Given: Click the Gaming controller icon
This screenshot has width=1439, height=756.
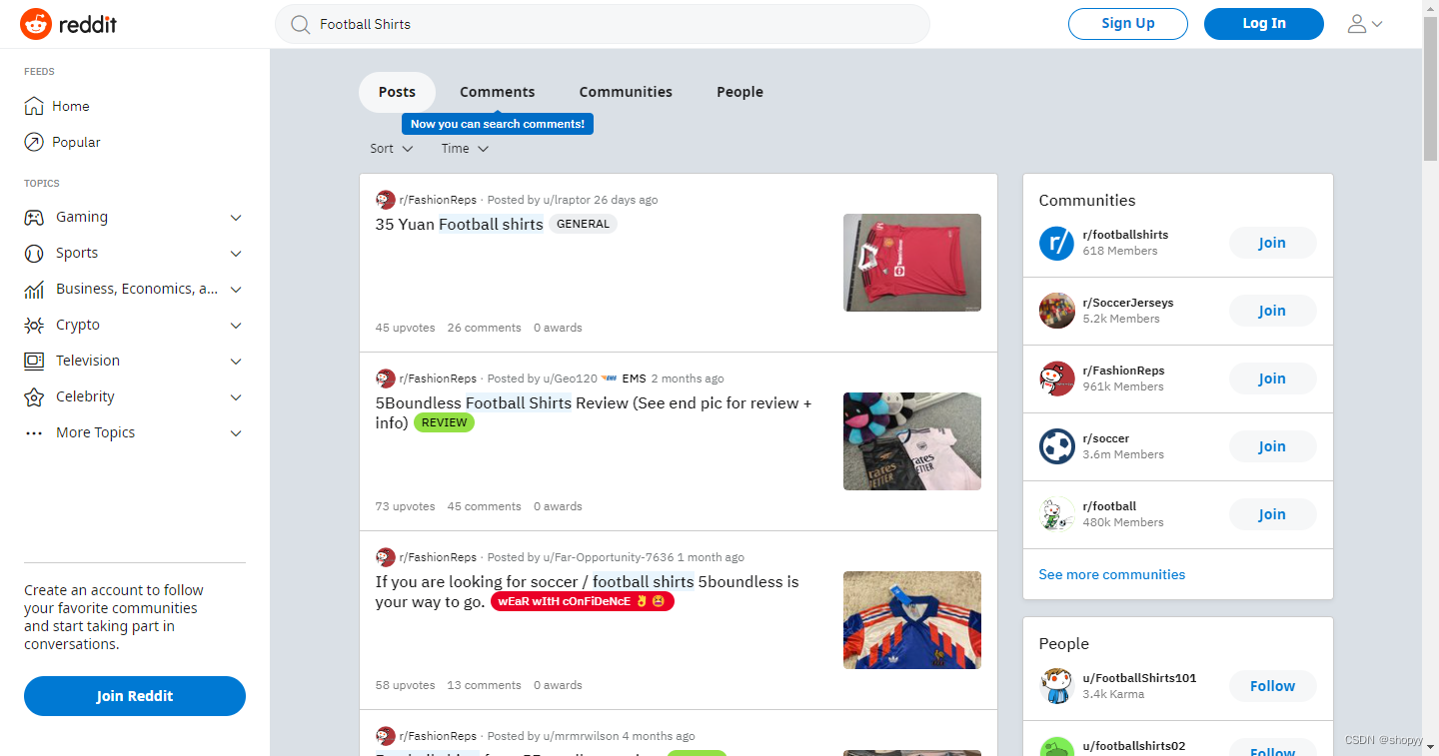Looking at the screenshot, I should tap(34, 217).
